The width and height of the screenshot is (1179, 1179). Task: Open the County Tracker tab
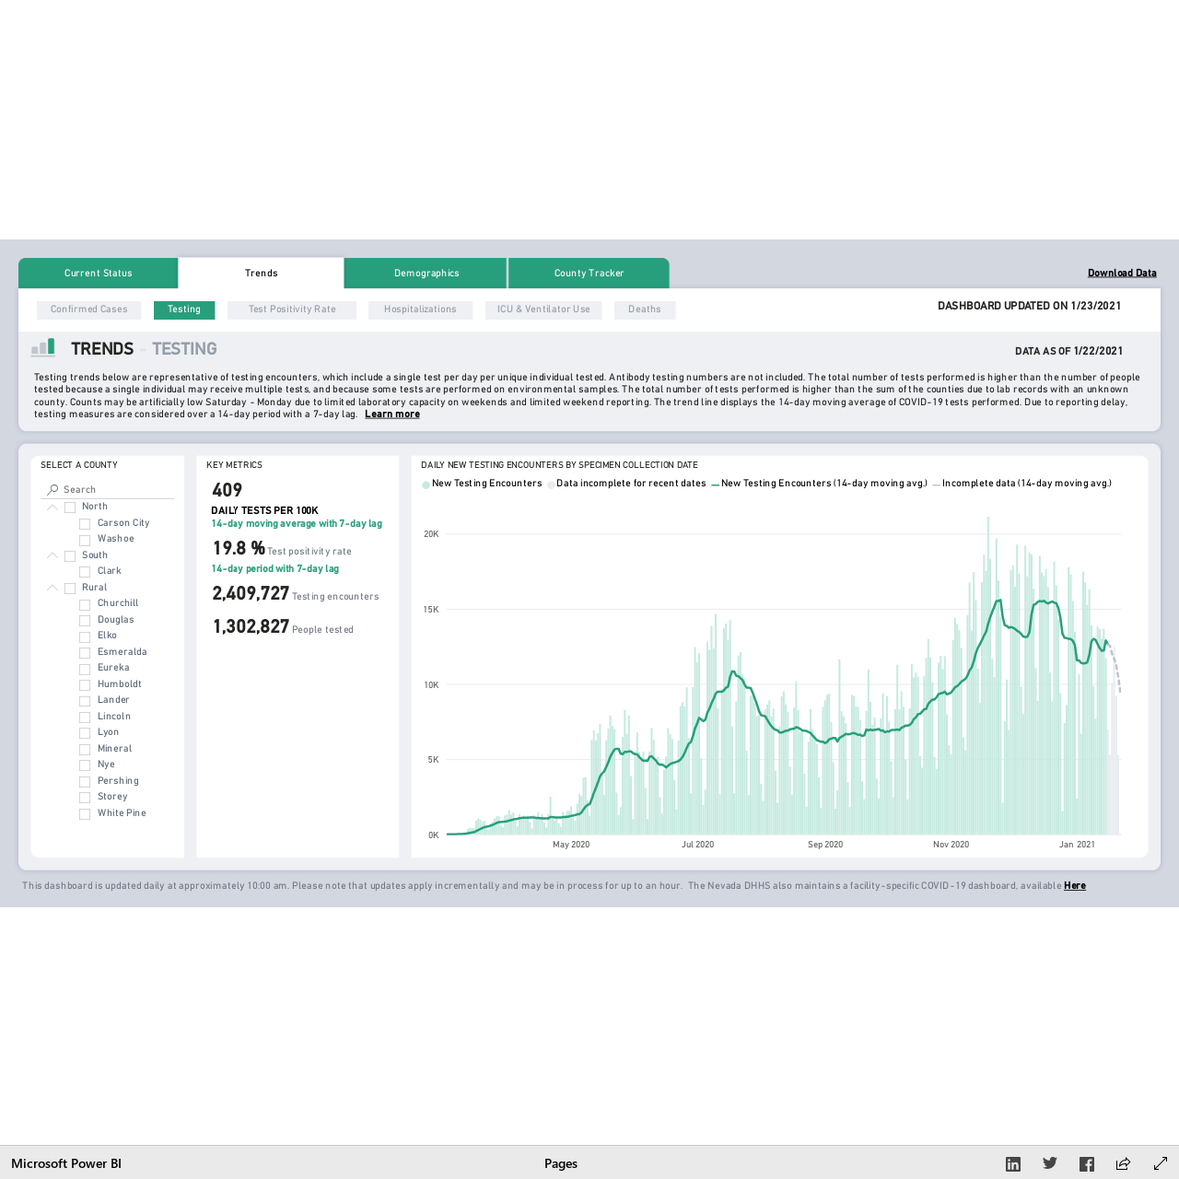(x=589, y=274)
